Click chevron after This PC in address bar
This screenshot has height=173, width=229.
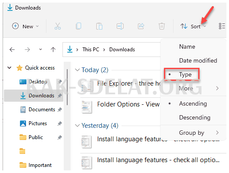click(104, 50)
